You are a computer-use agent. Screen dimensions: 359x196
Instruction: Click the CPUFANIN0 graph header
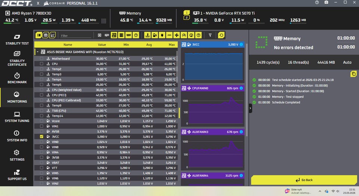tap(213, 88)
